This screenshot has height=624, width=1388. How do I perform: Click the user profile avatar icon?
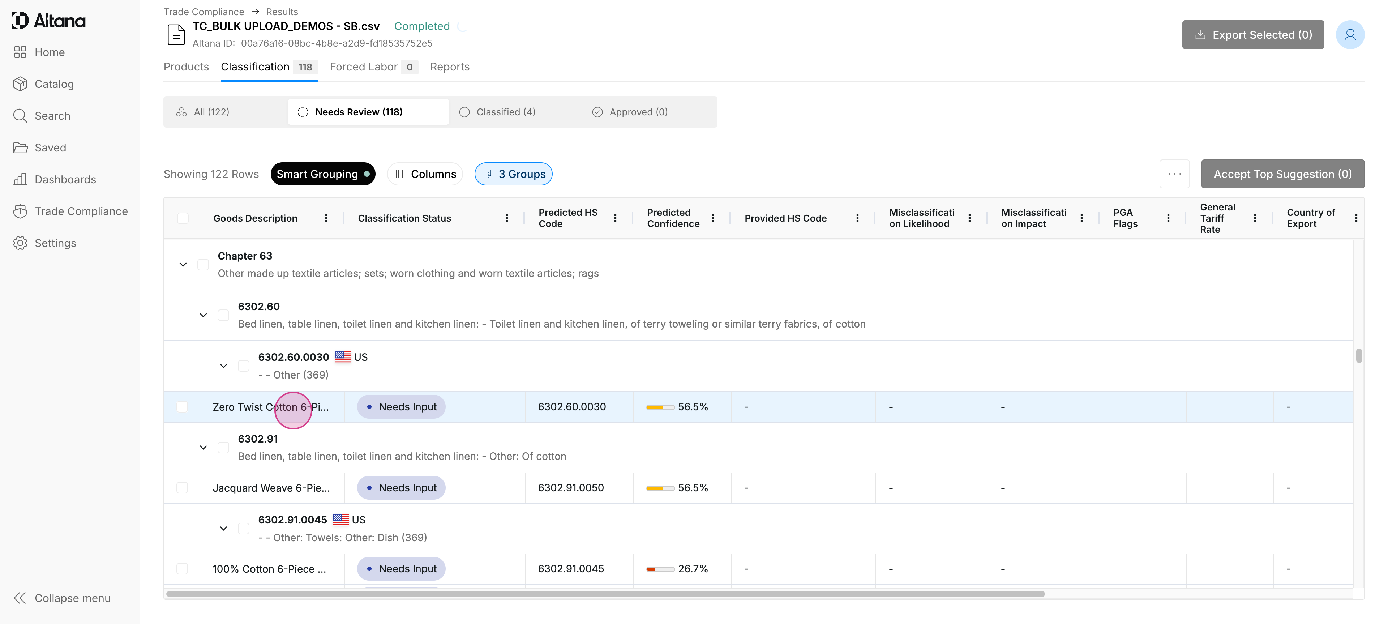pos(1350,35)
